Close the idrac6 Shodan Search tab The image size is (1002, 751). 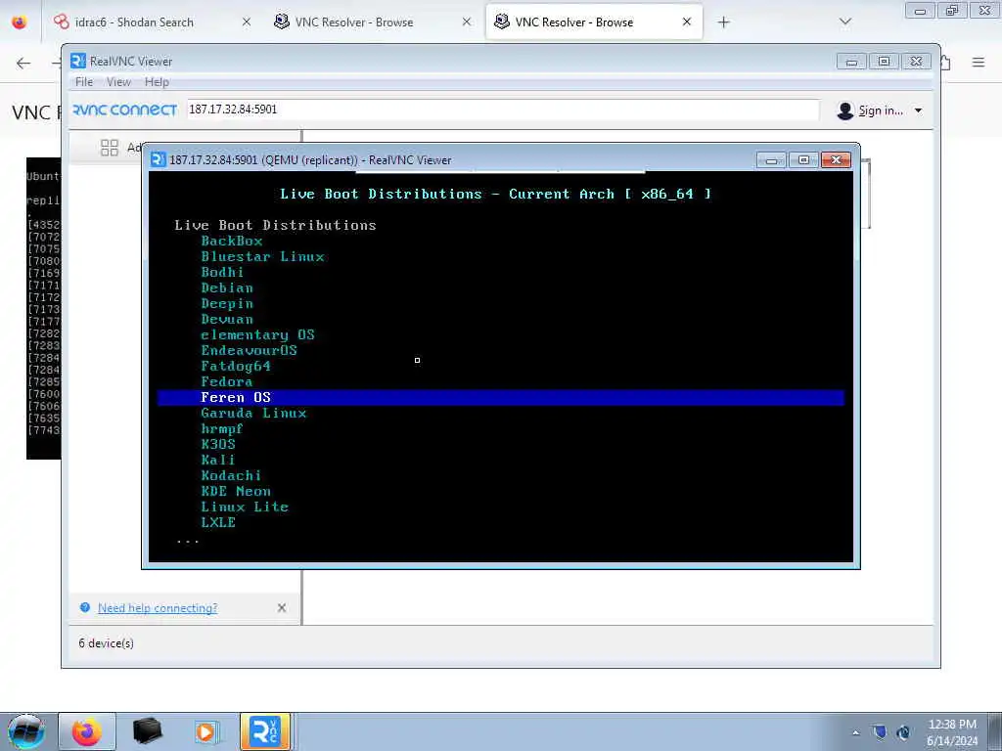point(247,22)
